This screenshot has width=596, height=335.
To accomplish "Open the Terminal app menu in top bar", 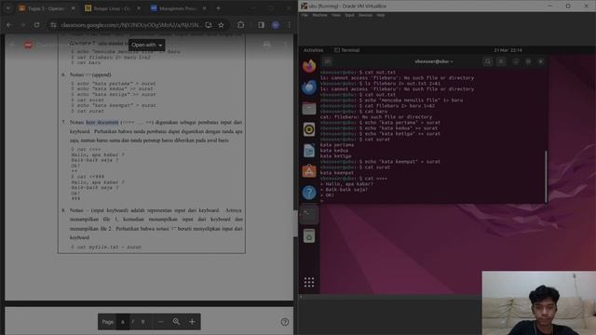I will 347,50.
